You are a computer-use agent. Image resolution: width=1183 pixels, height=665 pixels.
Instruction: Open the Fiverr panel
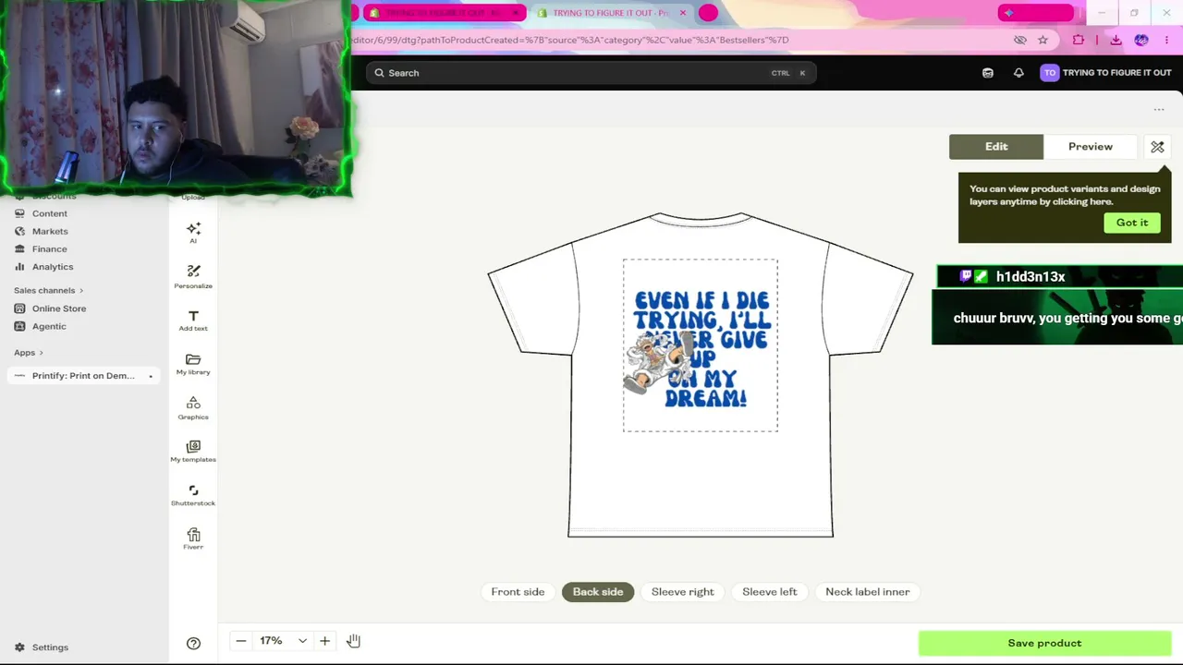tap(193, 538)
